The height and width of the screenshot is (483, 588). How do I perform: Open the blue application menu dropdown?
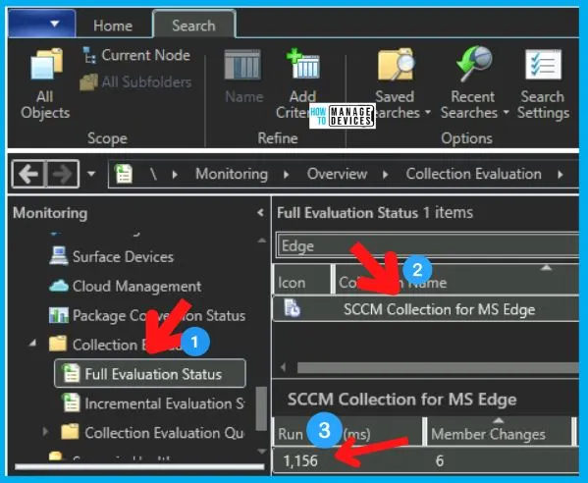click(41, 24)
